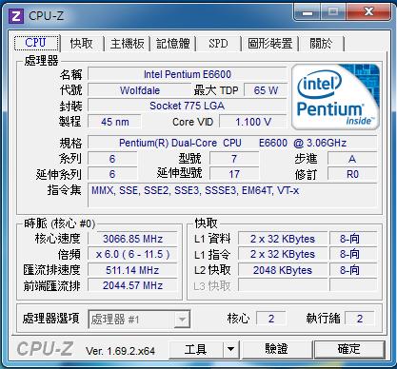Image resolution: width=397 pixels, height=369 pixels.
Task: Click the CPU-Z app icon in title bar
Action: (x=15, y=16)
